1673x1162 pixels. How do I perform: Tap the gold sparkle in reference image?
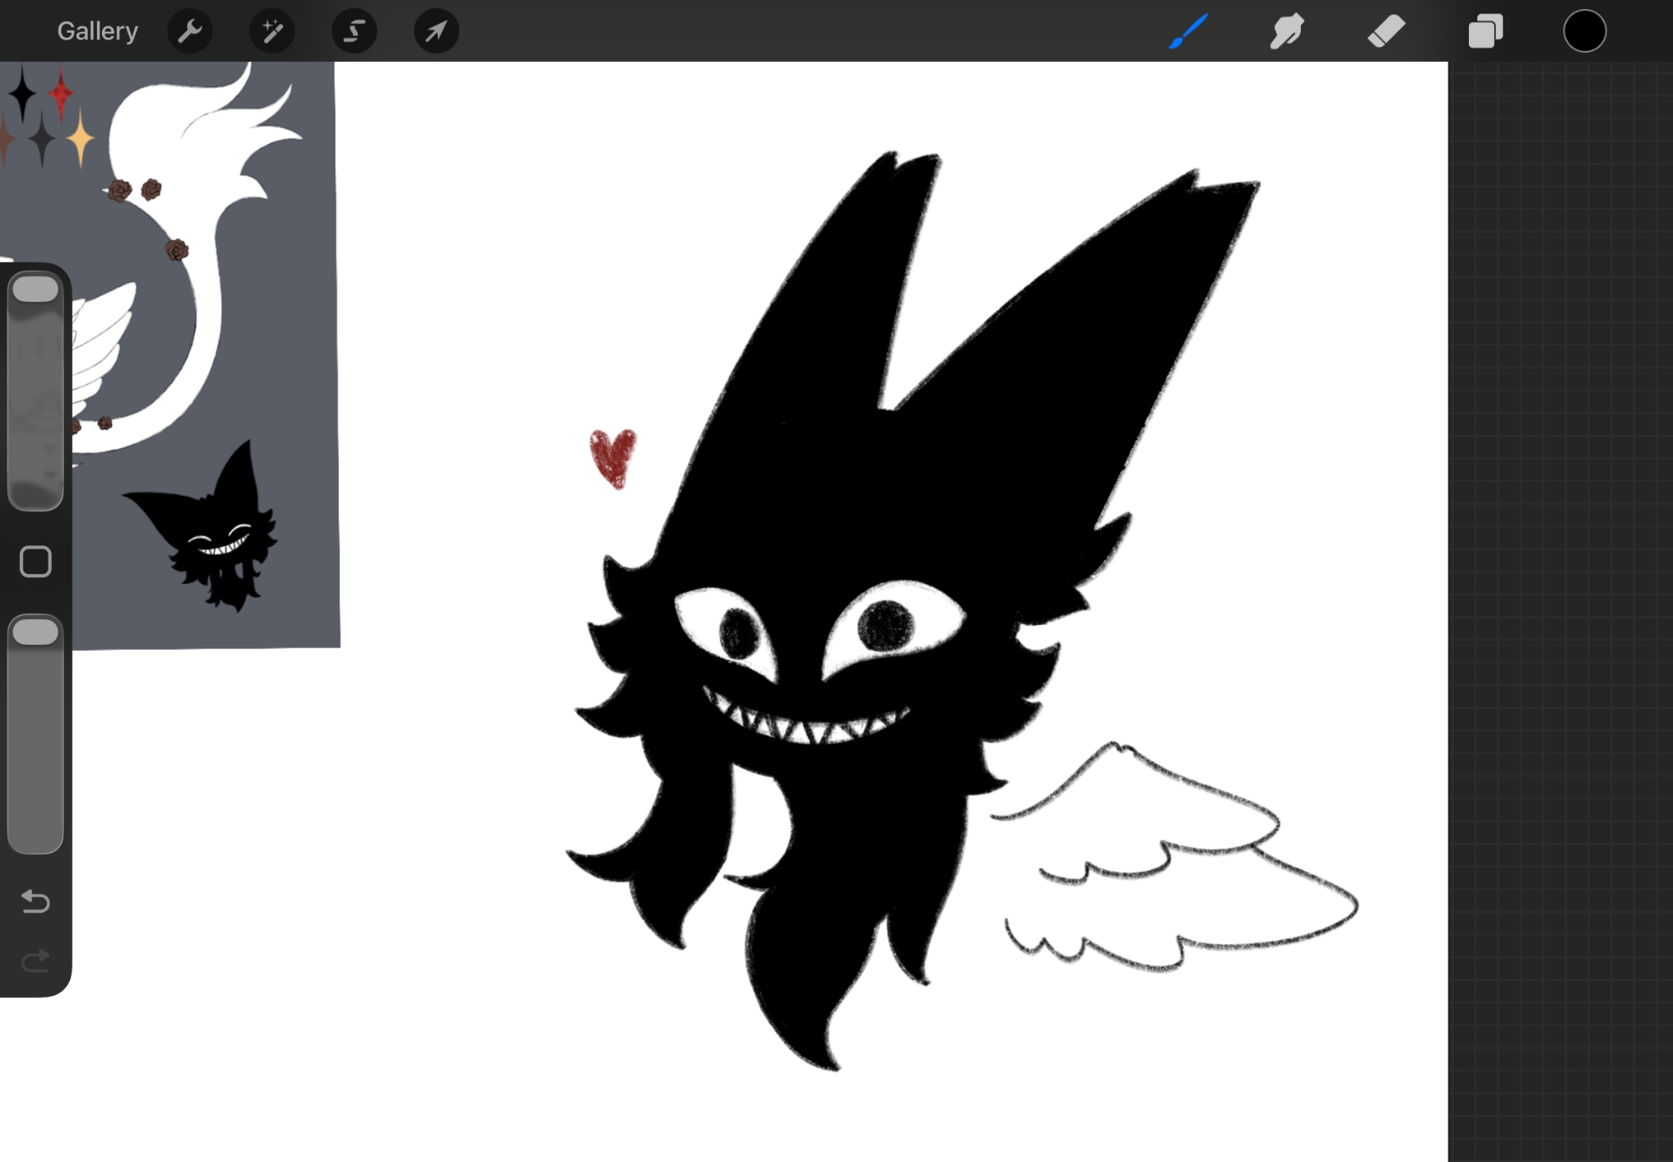tap(80, 138)
